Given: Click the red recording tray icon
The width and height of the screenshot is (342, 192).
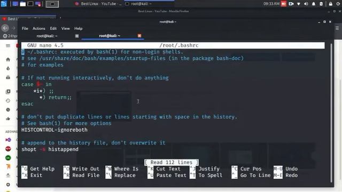Looking at the screenshot, I should click(283, 4).
